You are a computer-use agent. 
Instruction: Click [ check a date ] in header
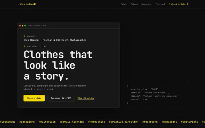point(178,4)
